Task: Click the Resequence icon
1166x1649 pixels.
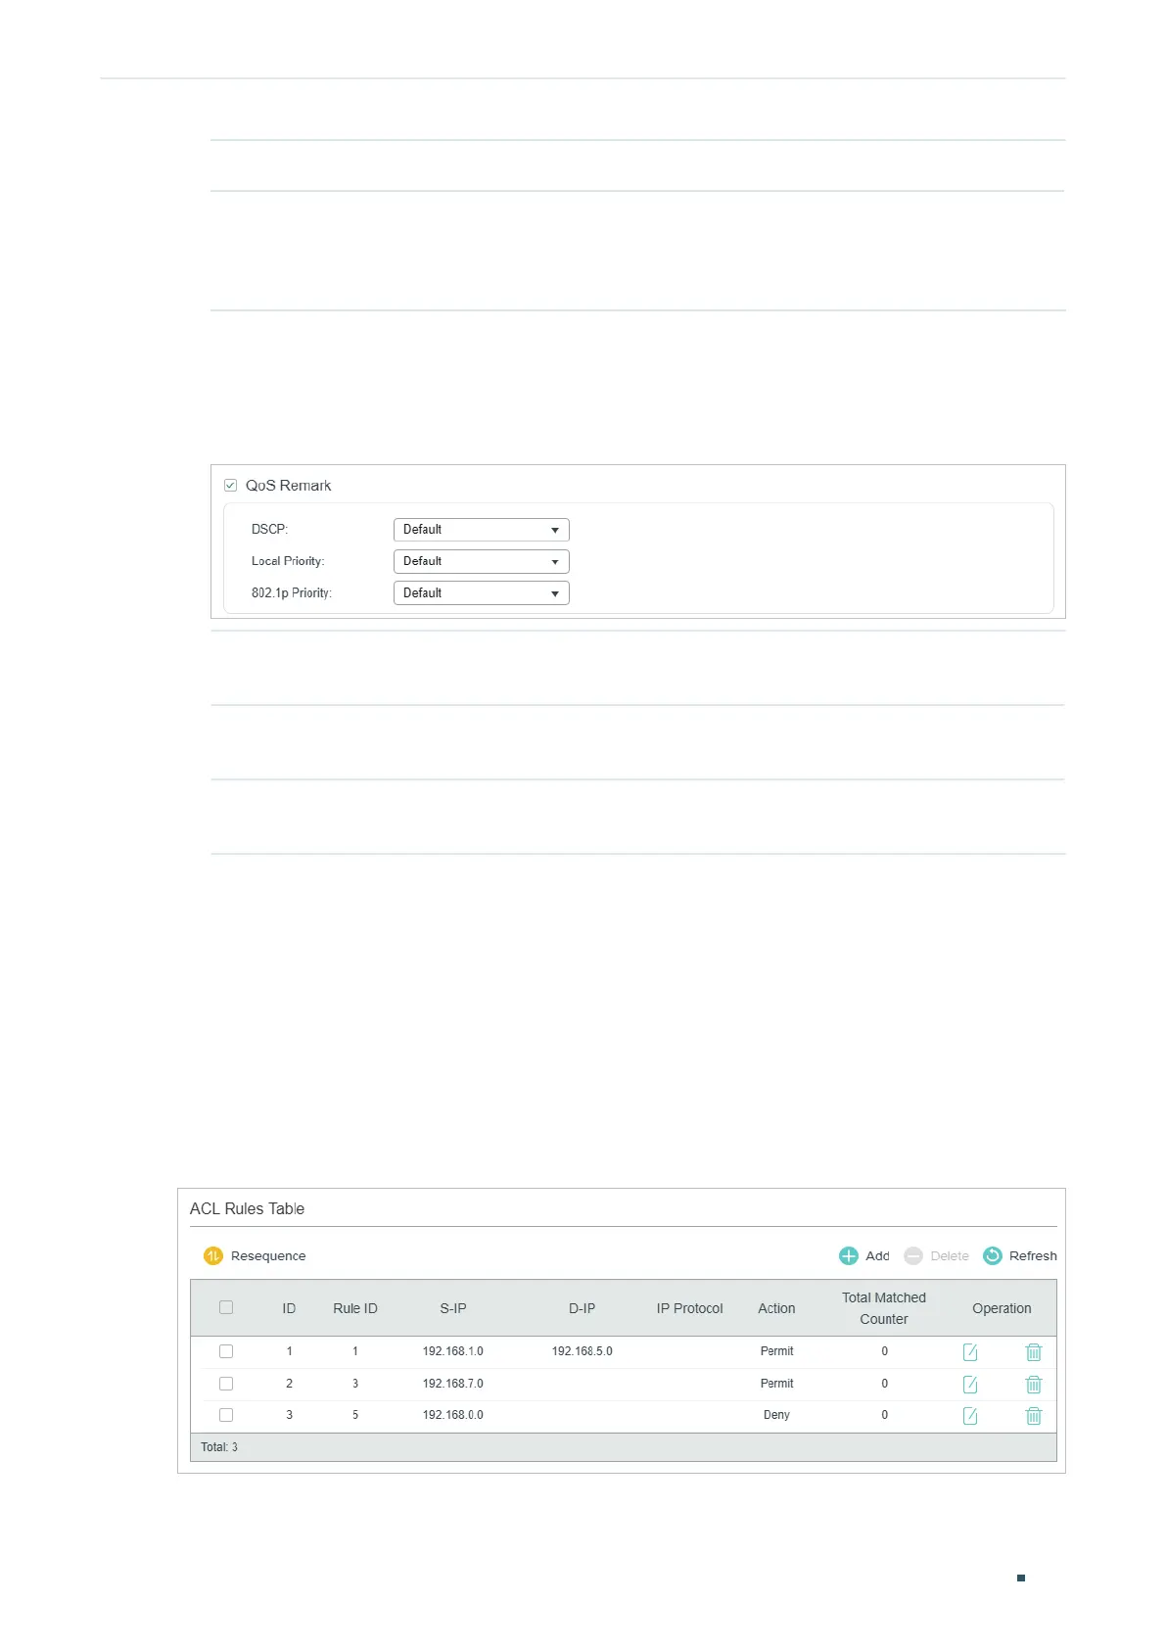Action: point(213,1255)
